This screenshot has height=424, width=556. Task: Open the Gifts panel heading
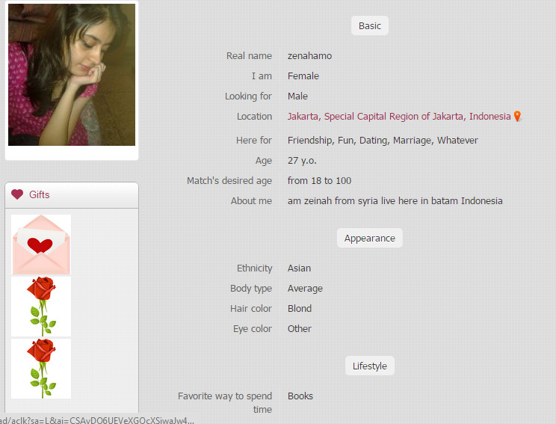40,194
